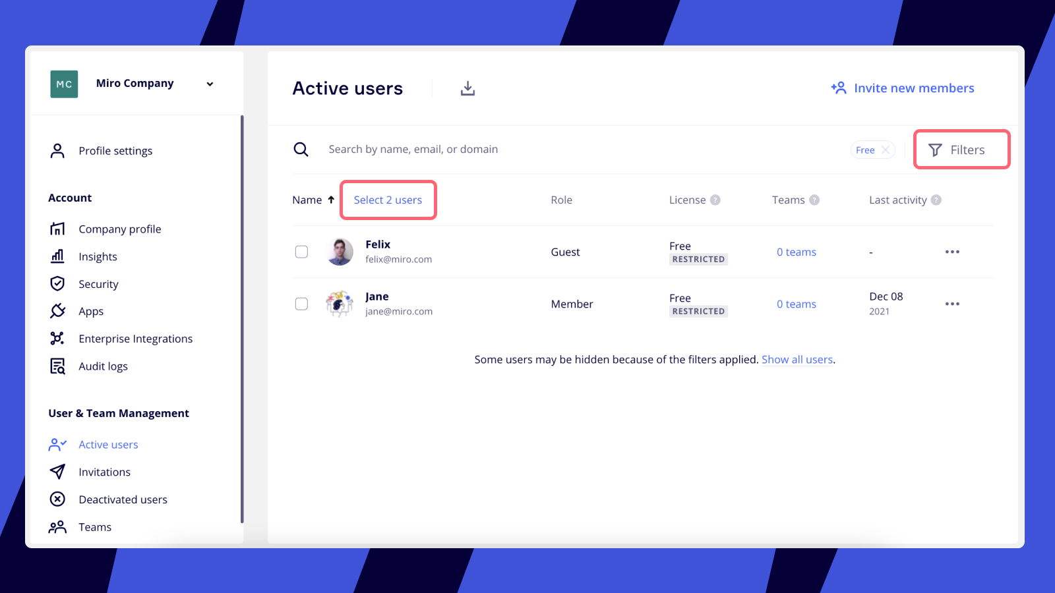Open more options for Jane

click(952, 304)
